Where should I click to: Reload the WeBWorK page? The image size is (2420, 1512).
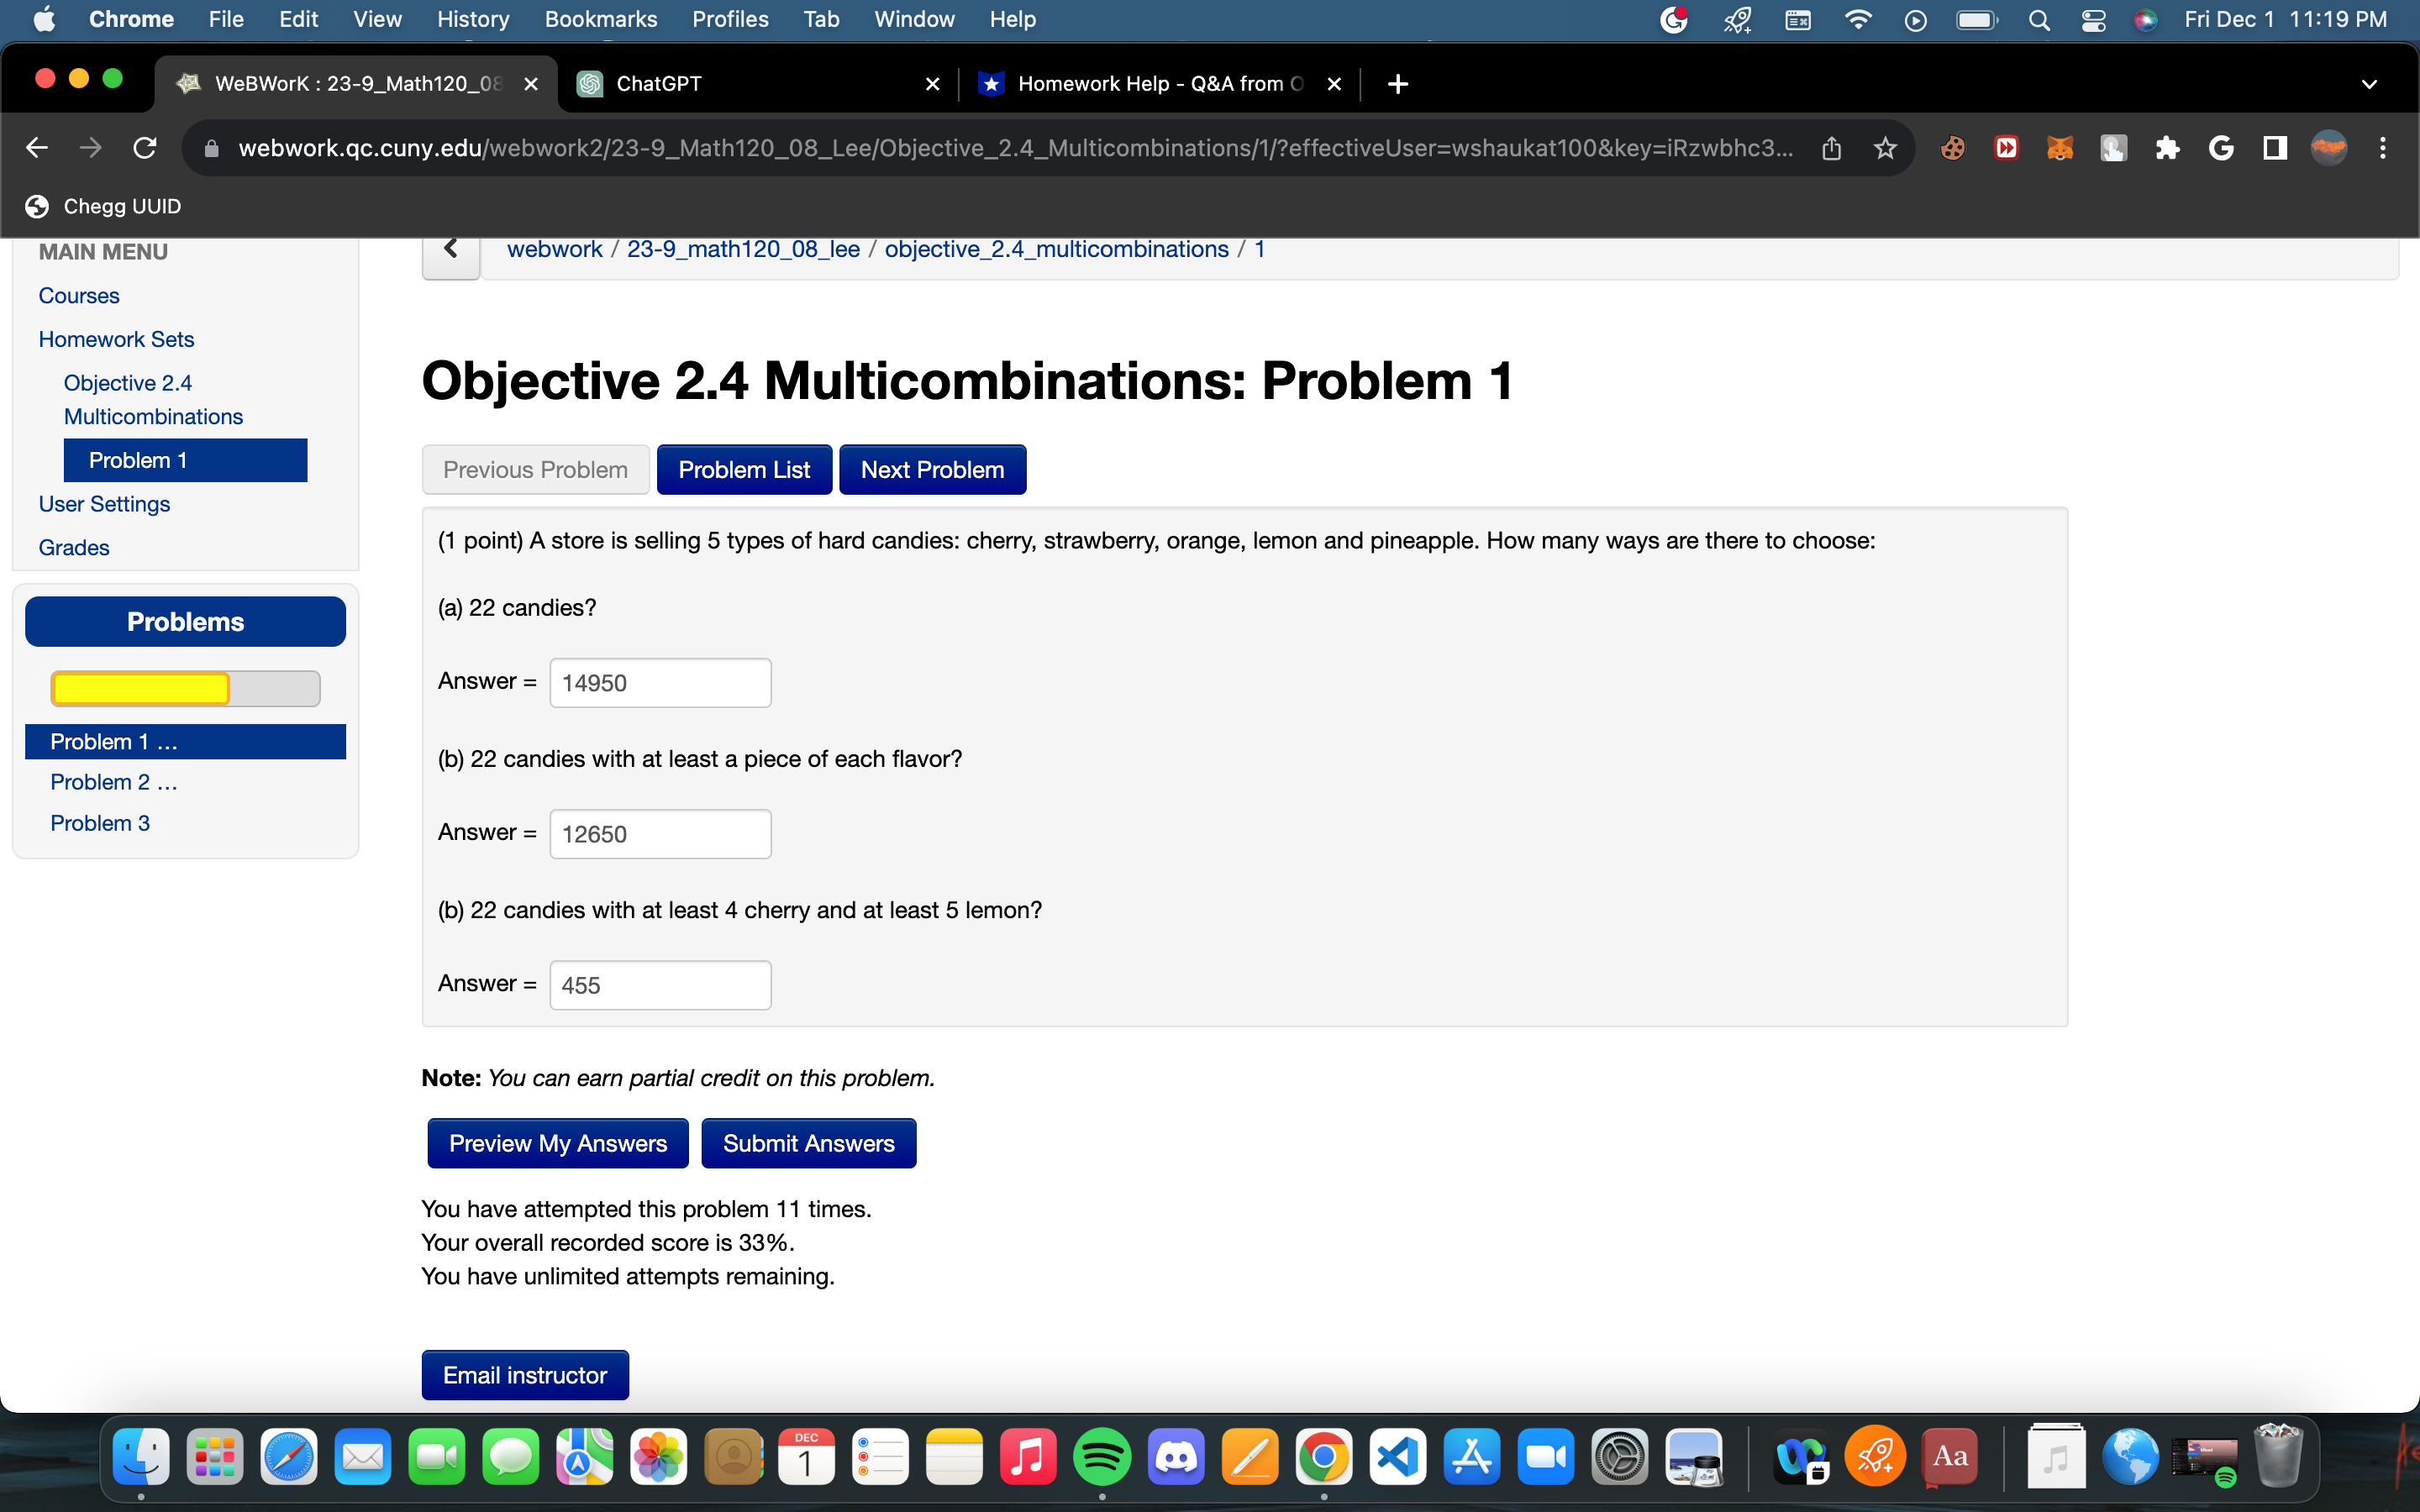pyautogui.click(x=144, y=147)
